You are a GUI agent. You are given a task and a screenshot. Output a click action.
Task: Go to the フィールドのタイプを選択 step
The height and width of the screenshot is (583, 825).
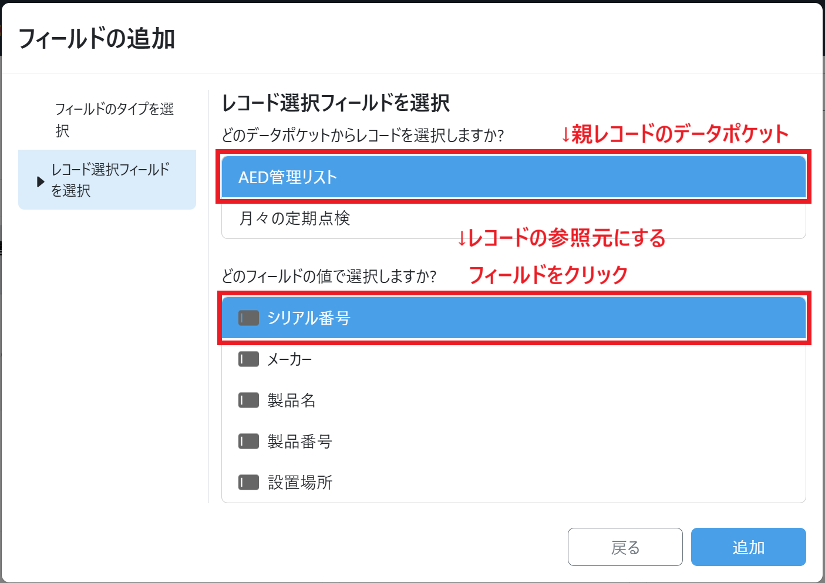point(114,119)
